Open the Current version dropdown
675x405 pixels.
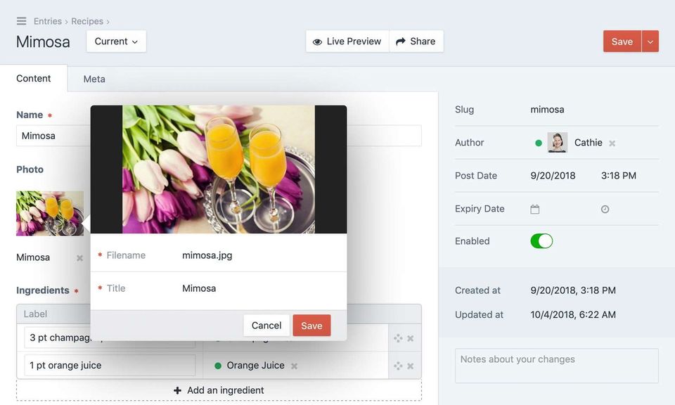pos(116,41)
